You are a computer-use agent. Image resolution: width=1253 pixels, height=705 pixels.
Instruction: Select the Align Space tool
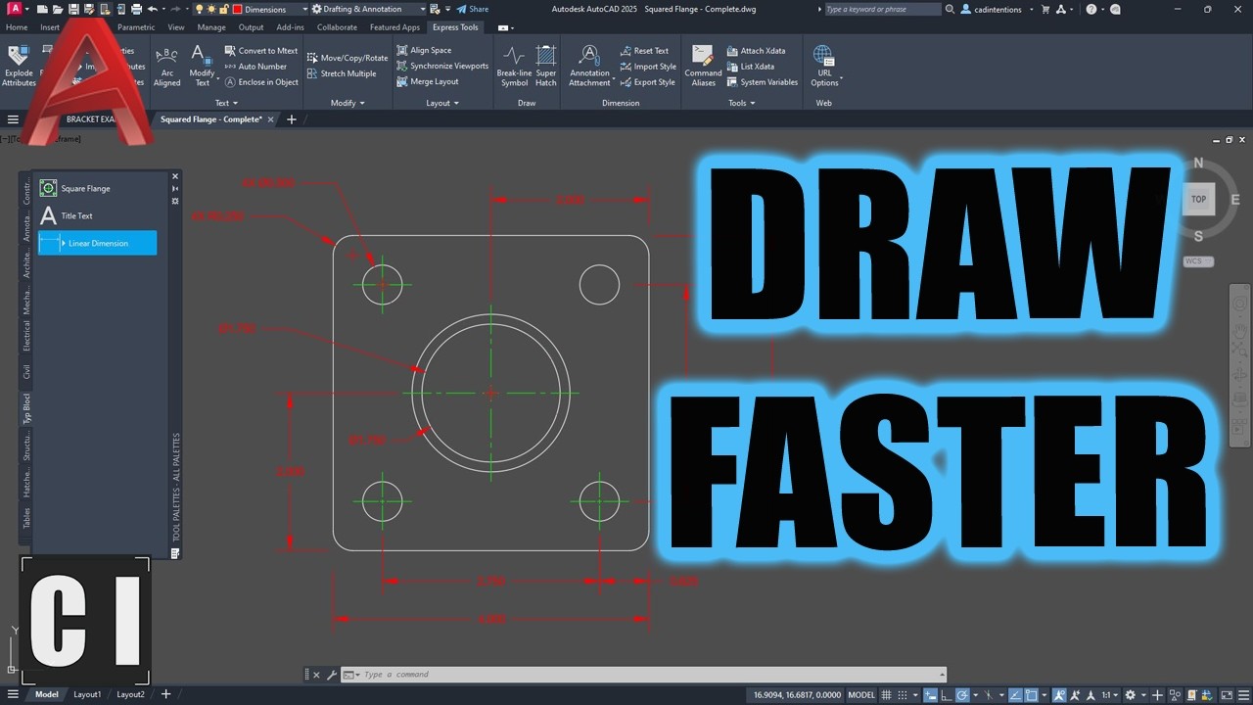point(424,50)
